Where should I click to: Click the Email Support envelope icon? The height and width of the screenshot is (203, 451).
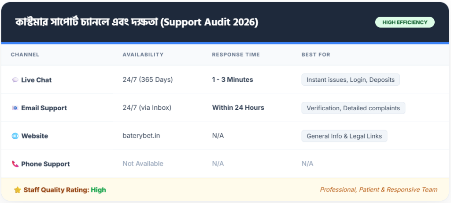[x=15, y=108]
